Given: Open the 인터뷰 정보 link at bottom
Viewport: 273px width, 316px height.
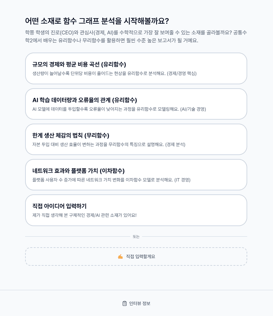Looking at the screenshot, I should 136,303.
